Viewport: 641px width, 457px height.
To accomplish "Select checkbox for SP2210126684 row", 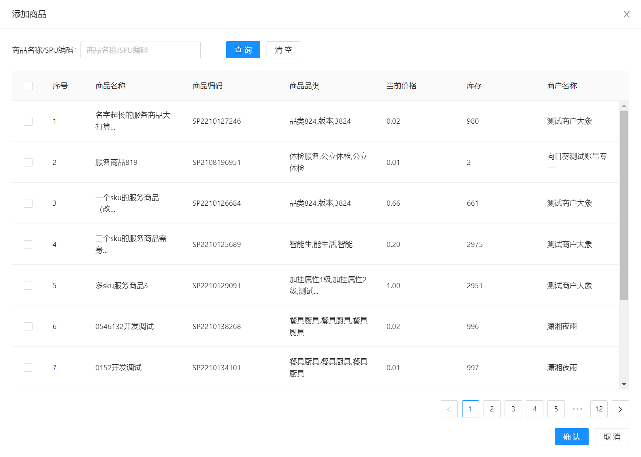I will [28, 203].
